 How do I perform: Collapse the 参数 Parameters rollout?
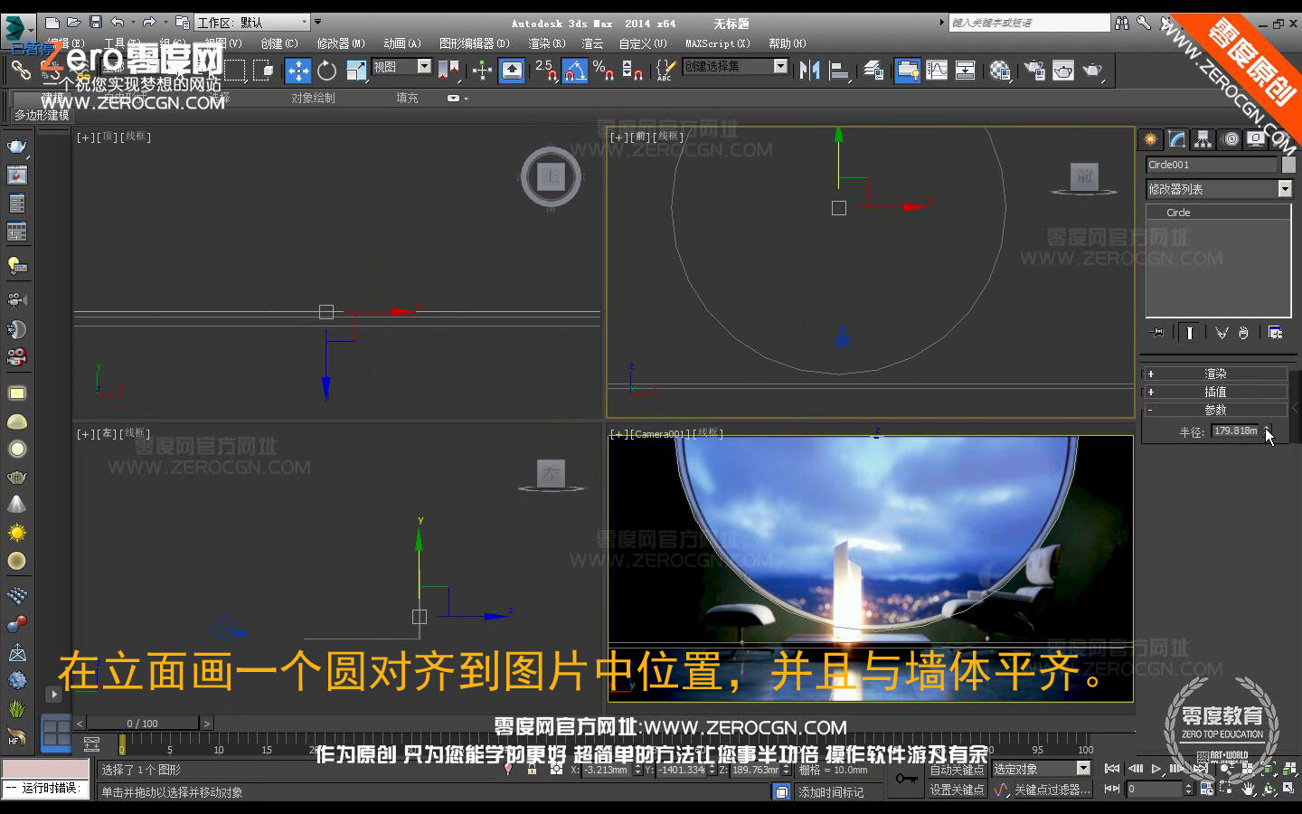point(1215,410)
